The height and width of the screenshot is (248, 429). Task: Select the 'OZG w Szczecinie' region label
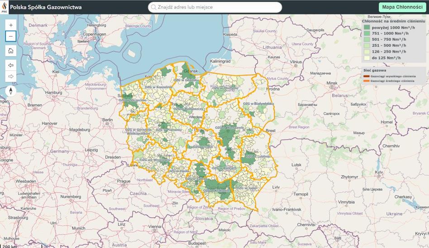(133, 100)
